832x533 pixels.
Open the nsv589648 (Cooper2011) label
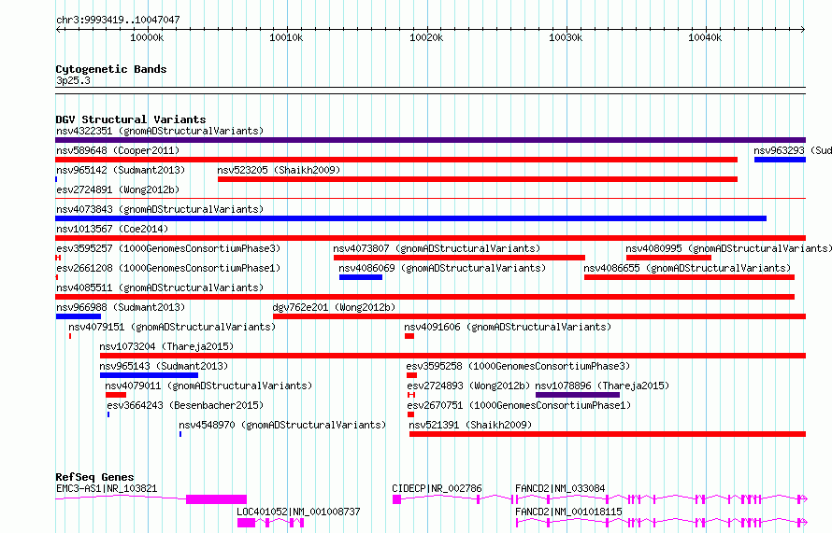[118, 150]
